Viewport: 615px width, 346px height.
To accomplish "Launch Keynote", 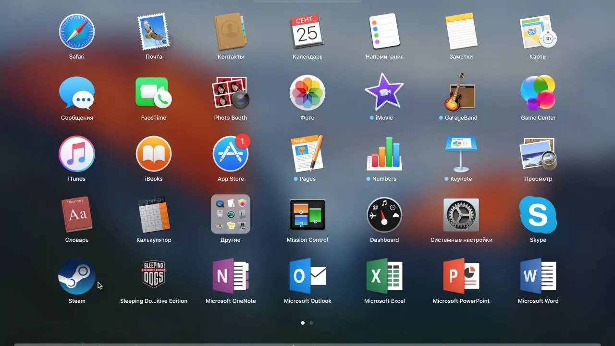I will (x=461, y=154).
